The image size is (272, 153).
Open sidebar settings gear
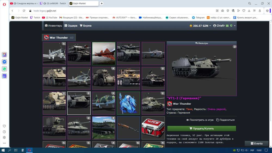click(4, 138)
